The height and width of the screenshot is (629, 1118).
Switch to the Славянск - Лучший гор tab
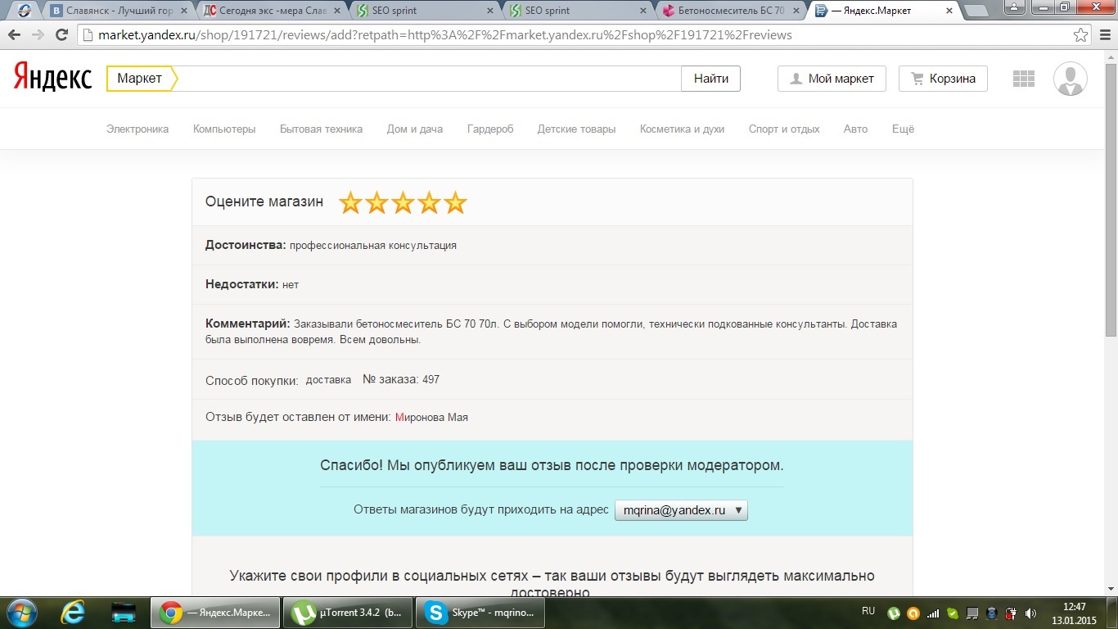point(120,11)
